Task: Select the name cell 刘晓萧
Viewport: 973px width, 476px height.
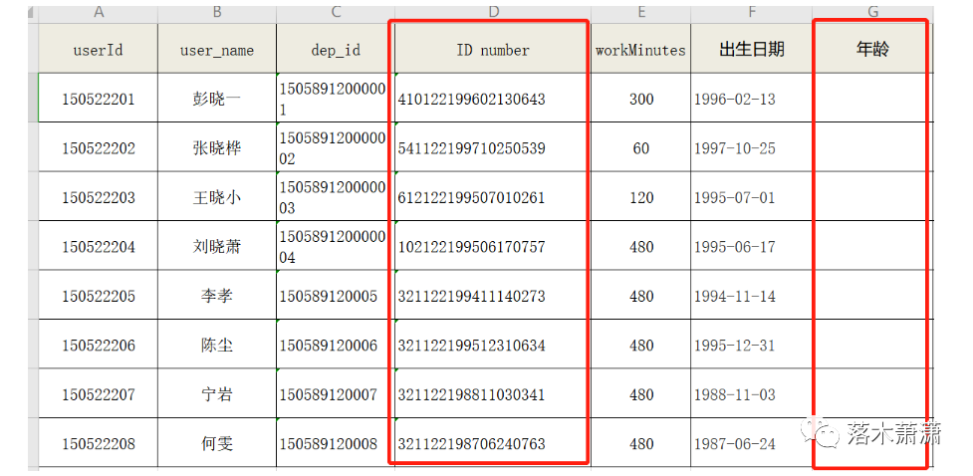Action: click(217, 246)
